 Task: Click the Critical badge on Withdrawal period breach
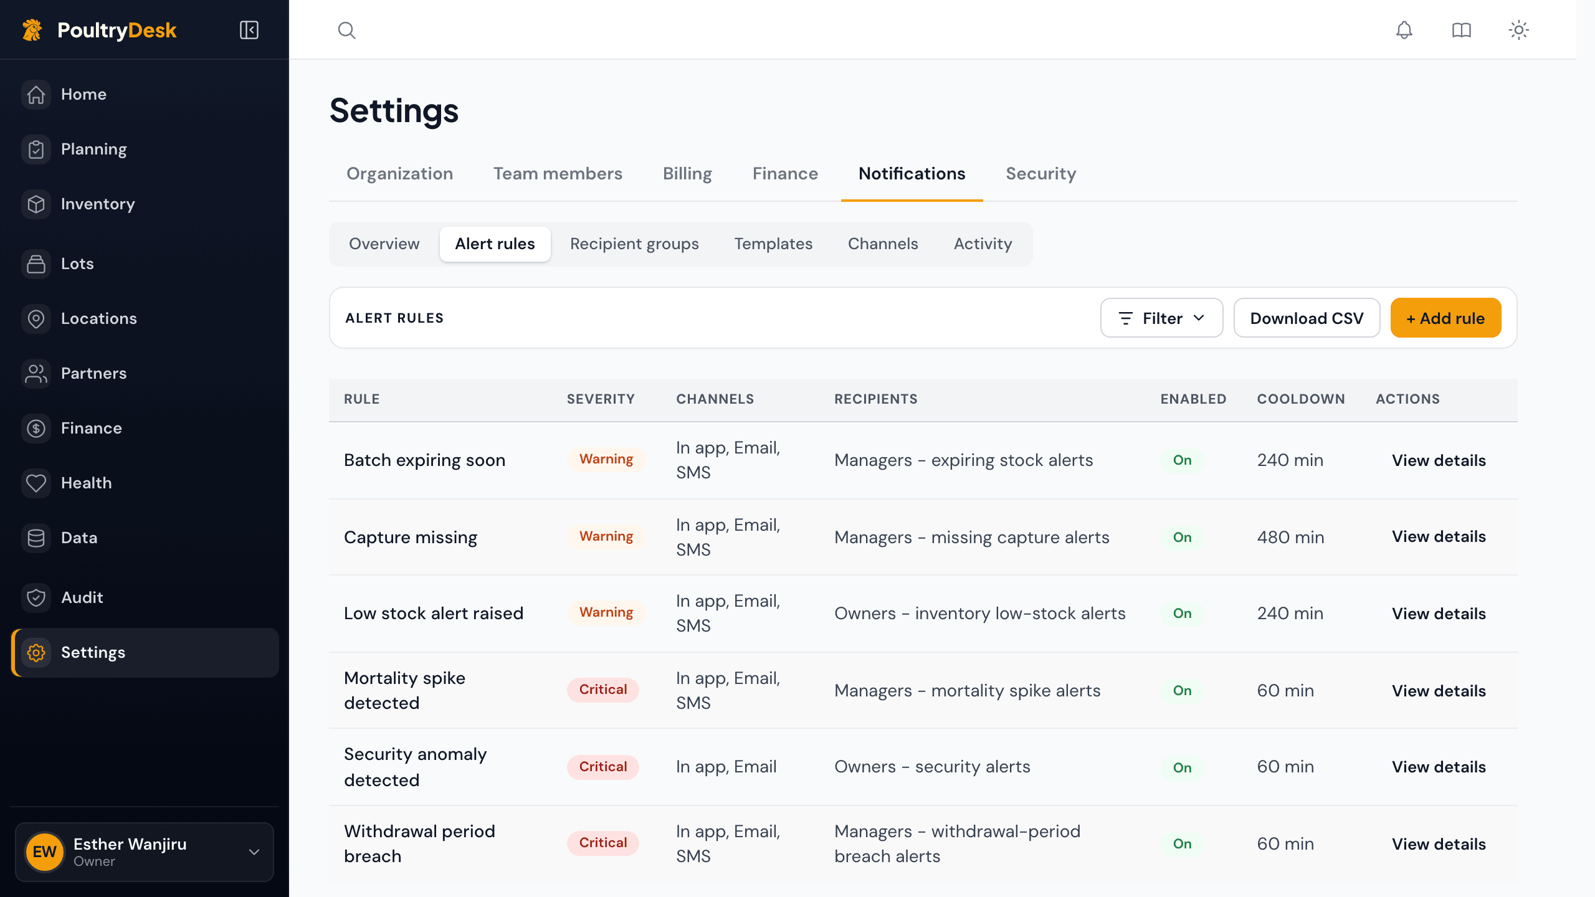point(602,843)
